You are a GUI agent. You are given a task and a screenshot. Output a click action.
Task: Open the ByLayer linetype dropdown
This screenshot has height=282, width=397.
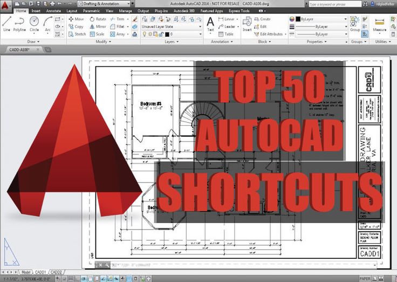(322, 34)
